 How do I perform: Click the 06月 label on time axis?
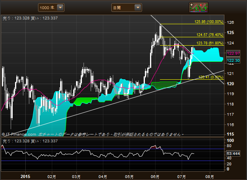coord(155,177)
